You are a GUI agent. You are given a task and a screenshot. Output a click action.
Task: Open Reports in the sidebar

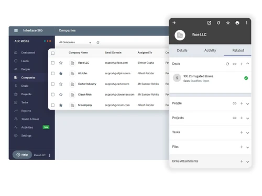coord(26,111)
